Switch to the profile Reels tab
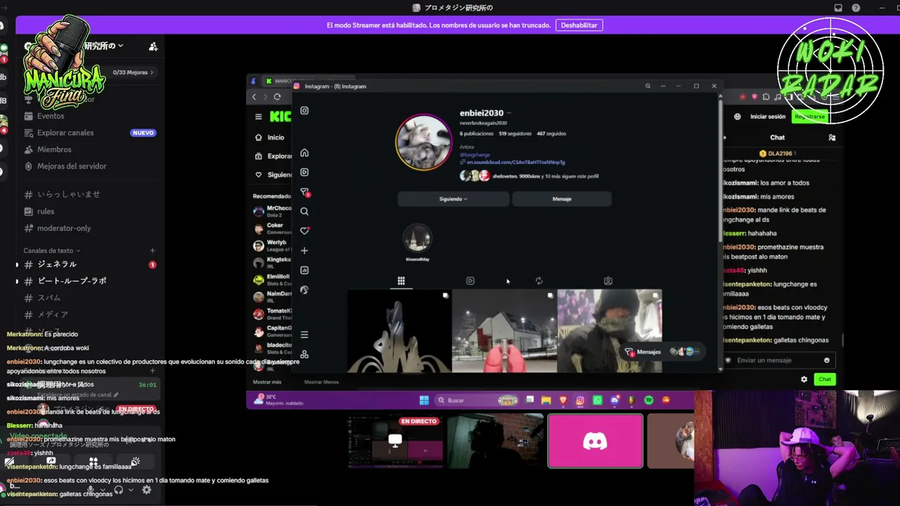The image size is (900, 506). pyautogui.click(x=470, y=281)
